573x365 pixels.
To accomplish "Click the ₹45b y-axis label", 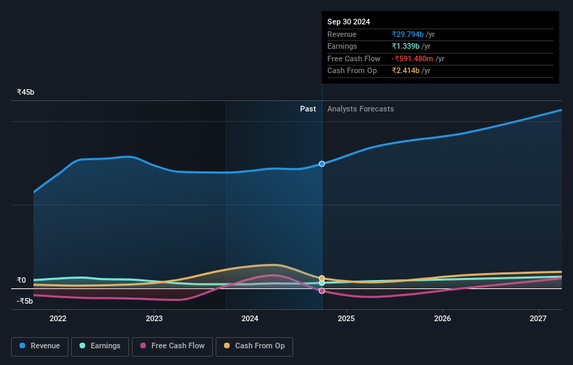I will 26,92.
